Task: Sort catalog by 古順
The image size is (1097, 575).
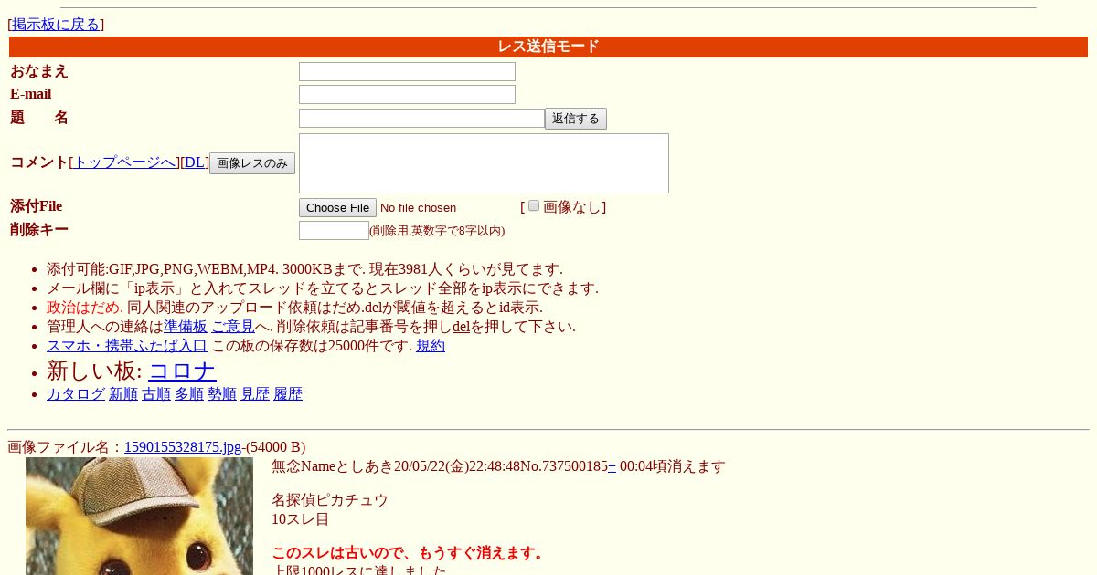Action: coord(156,394)
